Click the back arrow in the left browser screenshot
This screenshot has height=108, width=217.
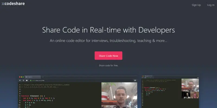click(x=20, y=80)
